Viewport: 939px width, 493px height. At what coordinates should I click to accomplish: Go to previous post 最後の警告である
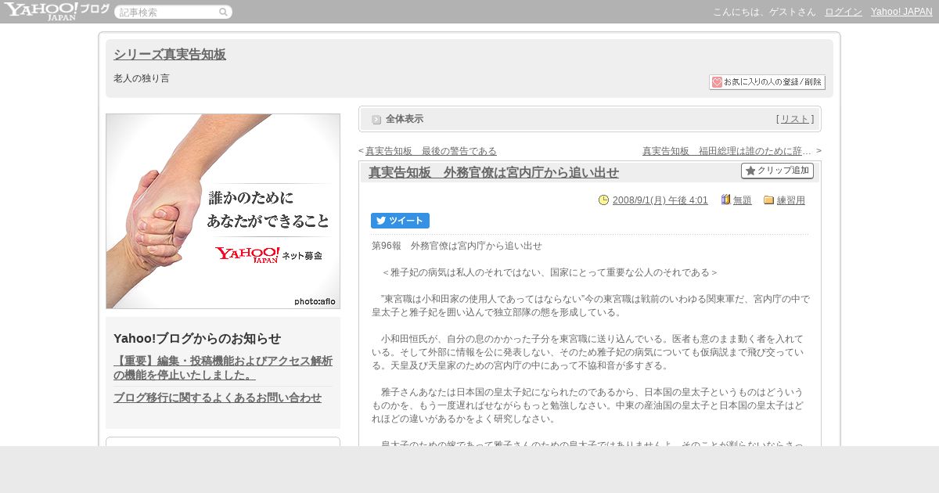pyautogui.click(x=431, y=151)
